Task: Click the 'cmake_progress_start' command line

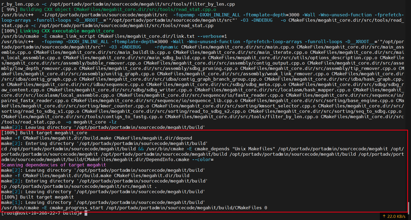Action: click(x=134, y=208)
